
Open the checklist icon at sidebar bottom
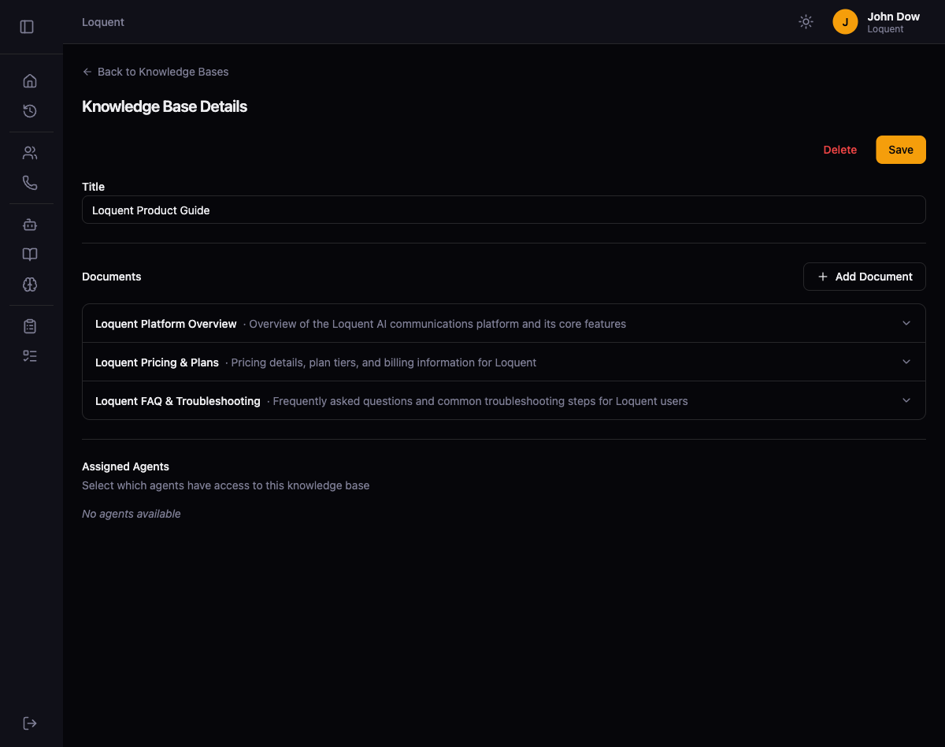[x=30, y=355]
